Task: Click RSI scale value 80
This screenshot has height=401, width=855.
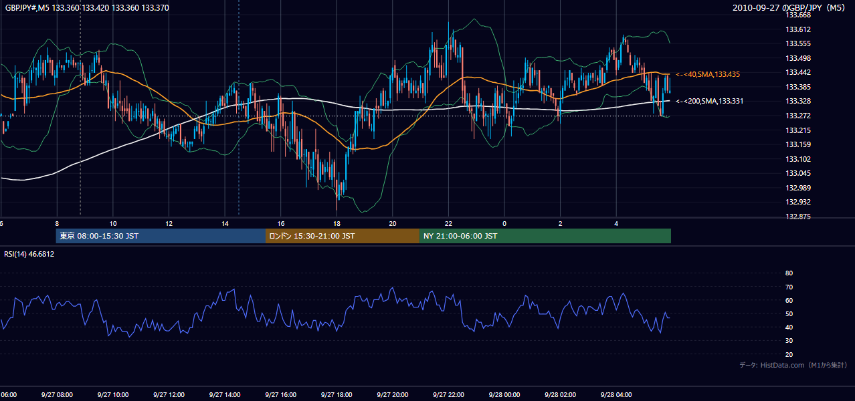Action: 789,273
